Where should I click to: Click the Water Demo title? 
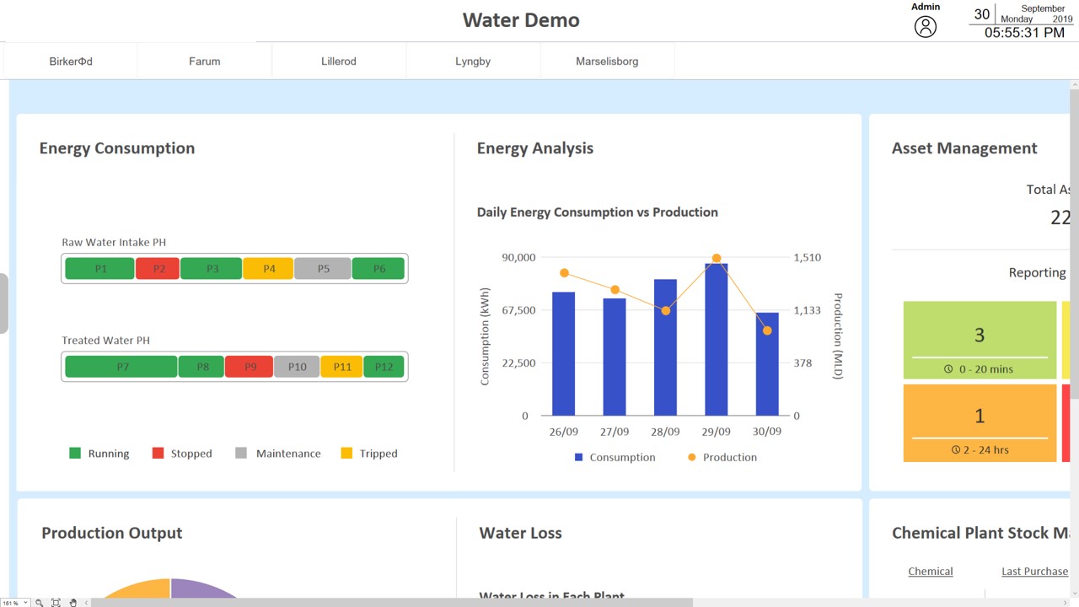tap(521, 20)
